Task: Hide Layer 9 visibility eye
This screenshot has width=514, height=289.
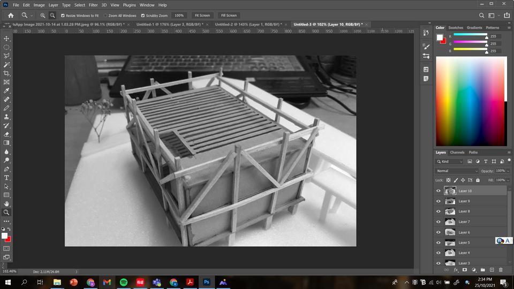Action: click(439, 201)
